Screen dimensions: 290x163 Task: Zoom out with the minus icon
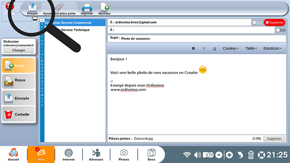pyautogui.click(x=219, y=155)
